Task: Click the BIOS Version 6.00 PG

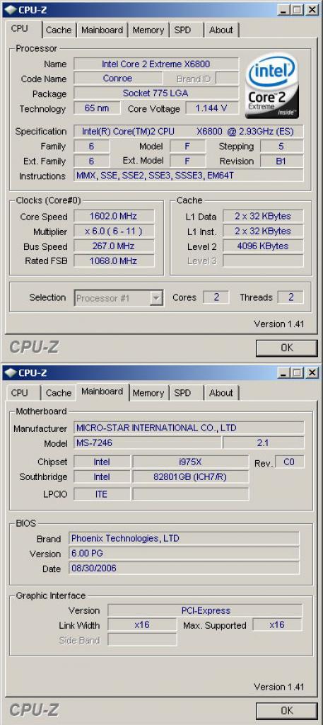Action: 184,554
